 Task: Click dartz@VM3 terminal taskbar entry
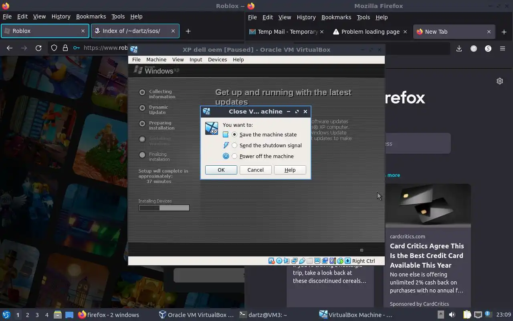point(263,315)
